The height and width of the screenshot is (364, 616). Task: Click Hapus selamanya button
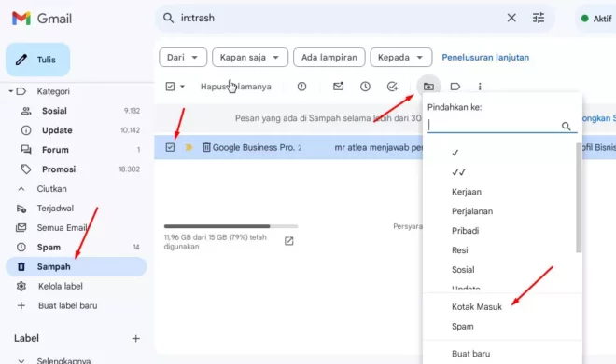tap(236, 87)
